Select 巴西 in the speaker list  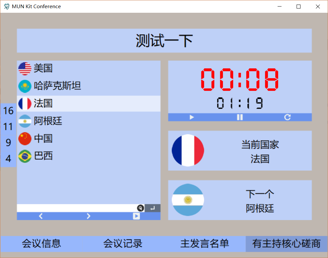point(44,156)
